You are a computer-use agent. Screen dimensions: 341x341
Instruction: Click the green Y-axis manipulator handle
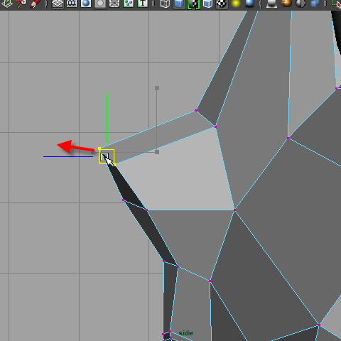(107, 118)
